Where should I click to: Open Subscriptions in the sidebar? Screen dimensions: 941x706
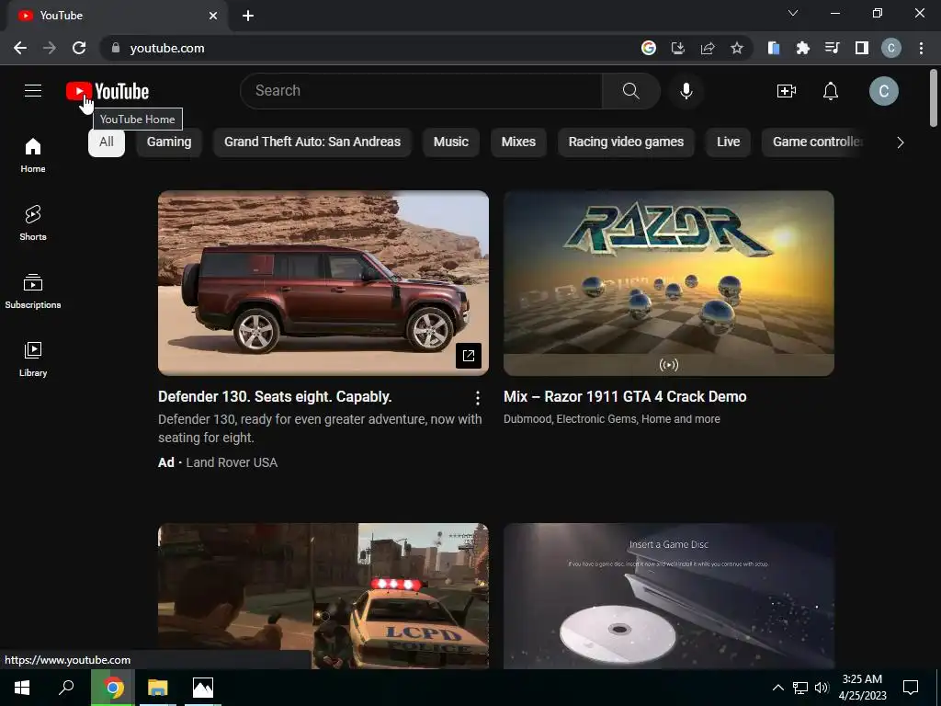click(33, 291)
